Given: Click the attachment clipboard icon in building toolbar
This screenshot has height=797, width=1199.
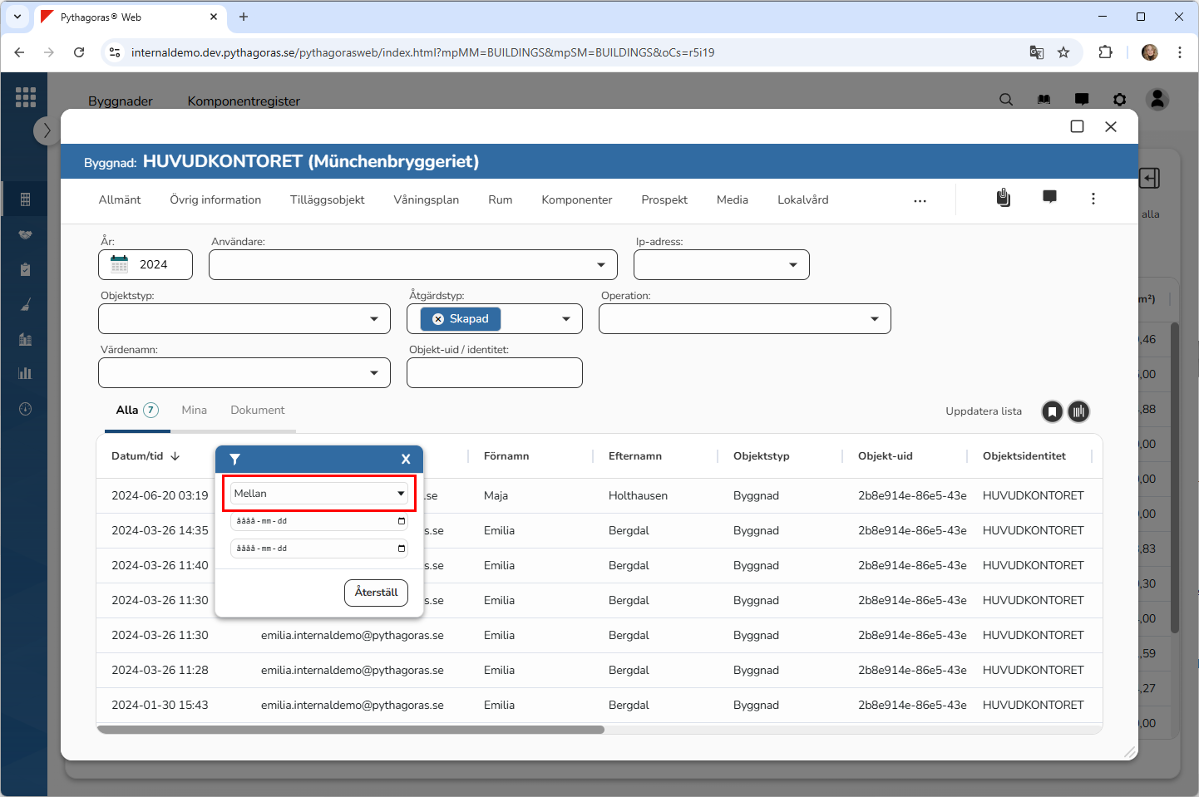Looking at the screenshot, I should [1004, 198].
